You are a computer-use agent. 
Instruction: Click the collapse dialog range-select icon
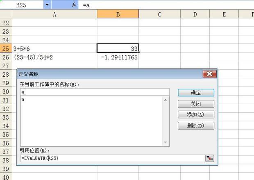209,158
